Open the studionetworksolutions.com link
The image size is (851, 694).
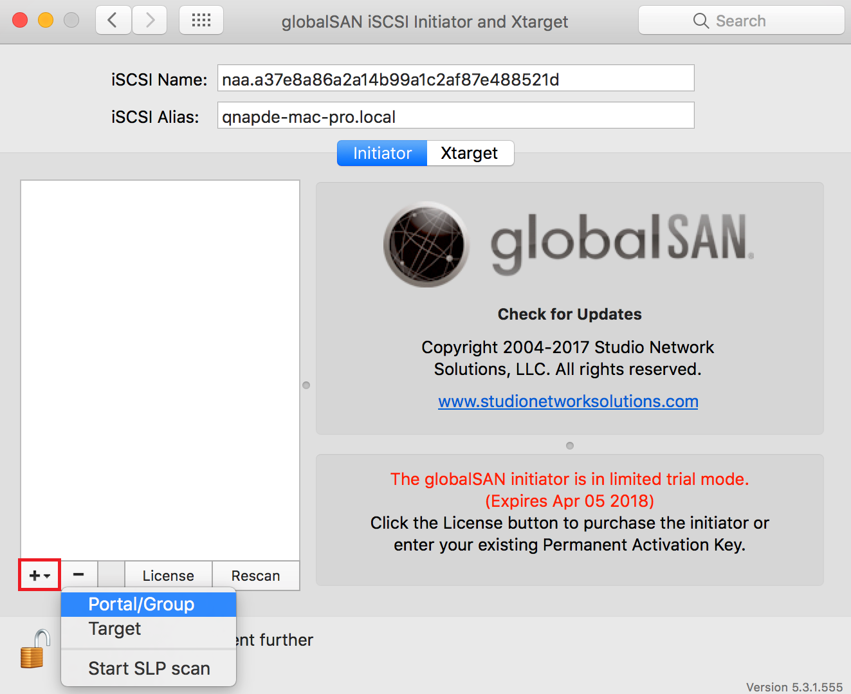point(568,401)
